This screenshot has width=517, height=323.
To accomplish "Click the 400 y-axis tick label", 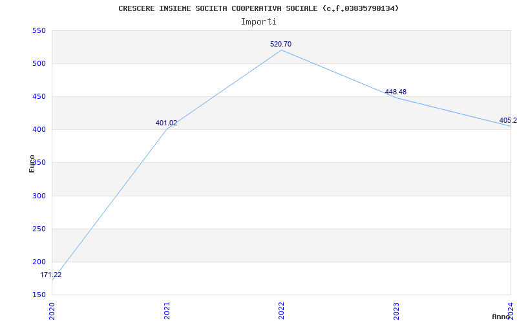I will click(39, 130).
